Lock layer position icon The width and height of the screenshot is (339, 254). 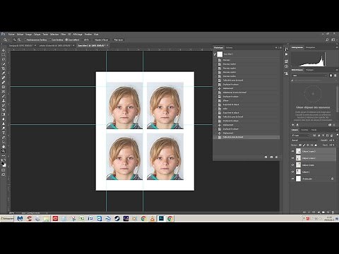tap(308, 145)
